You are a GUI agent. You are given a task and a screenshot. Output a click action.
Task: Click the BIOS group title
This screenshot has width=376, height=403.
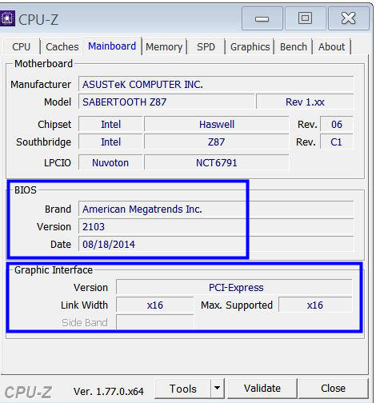click(26, 190)
